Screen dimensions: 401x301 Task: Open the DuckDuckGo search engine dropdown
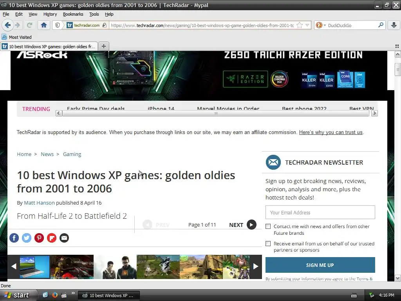[321, 25]
